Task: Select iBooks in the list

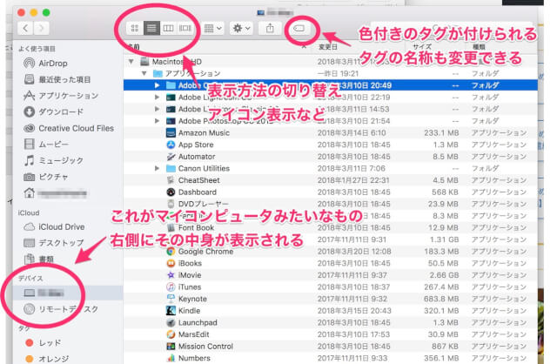Action: [x=190, y=263]
